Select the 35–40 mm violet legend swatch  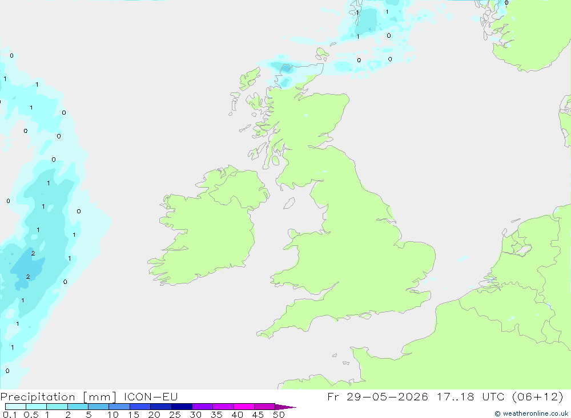(x=223, y=407)
